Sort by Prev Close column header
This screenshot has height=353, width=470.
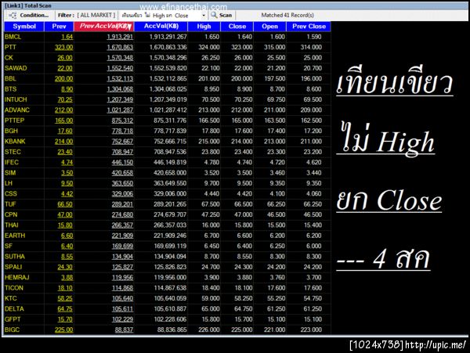pos(309,27)
